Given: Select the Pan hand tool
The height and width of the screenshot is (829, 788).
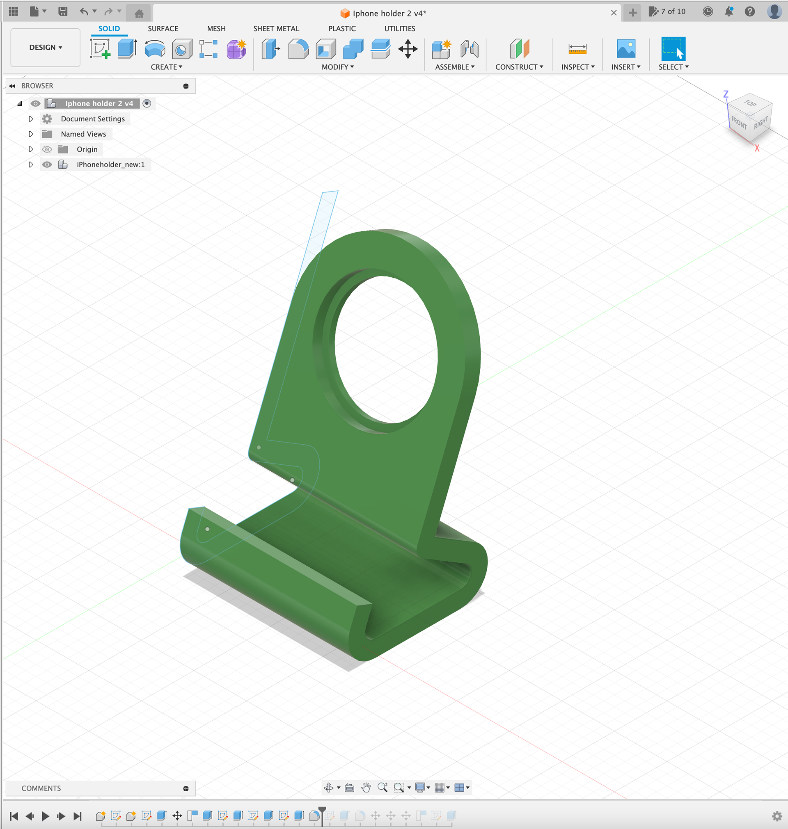Looking at the screenshot, I should click(366, 788).
